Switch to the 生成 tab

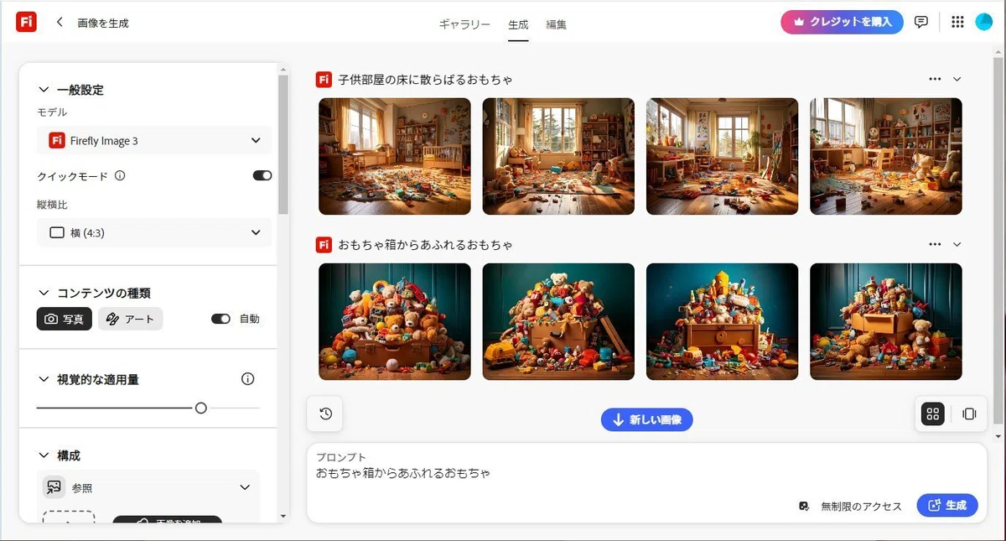coord(518,24)
